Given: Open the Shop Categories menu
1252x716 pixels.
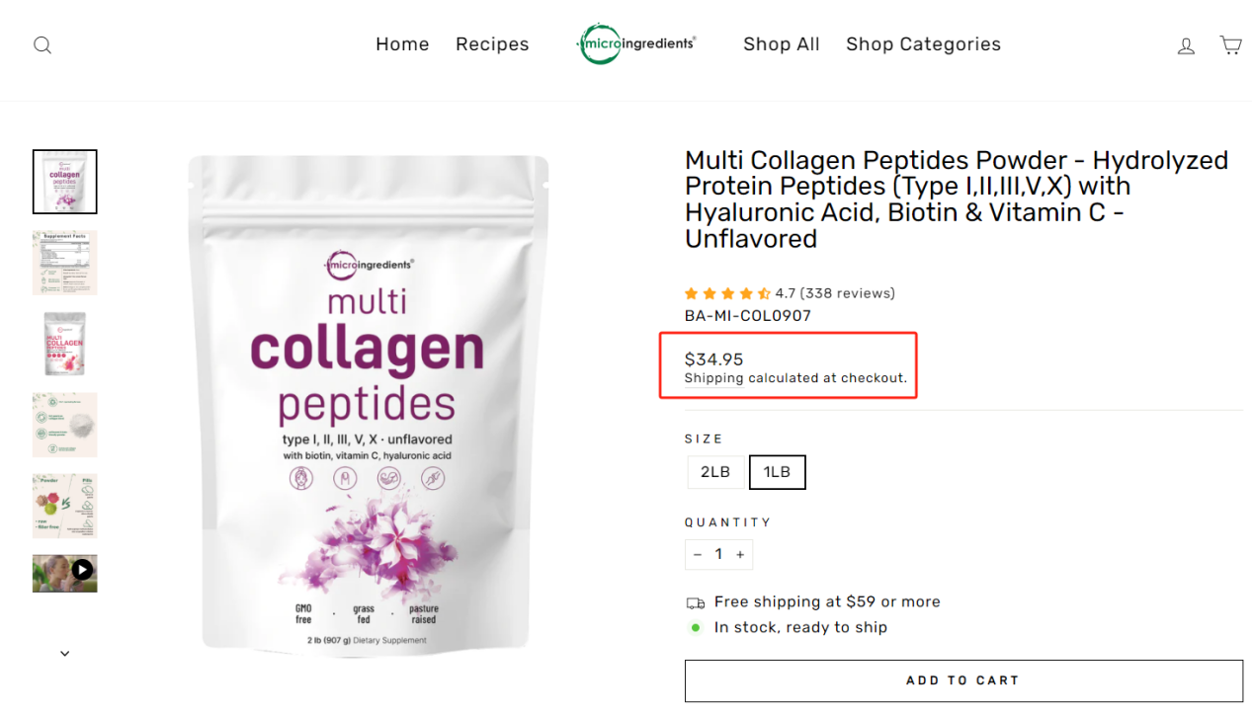Looking at the screenshot, I should (923, 44).
